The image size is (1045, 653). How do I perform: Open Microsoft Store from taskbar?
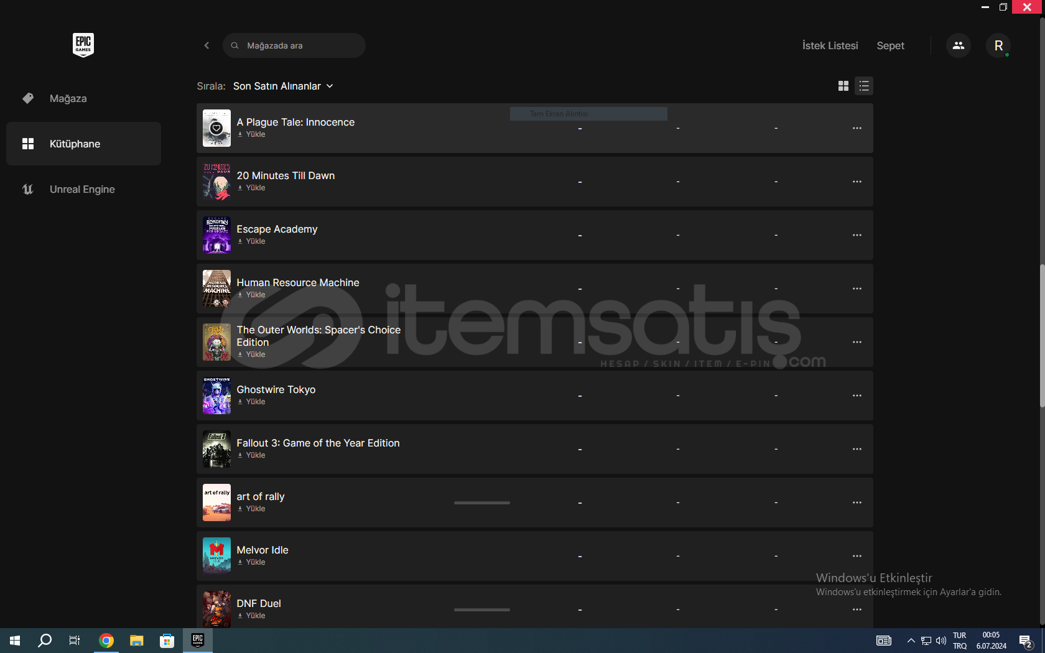click(x=167, y=641)
